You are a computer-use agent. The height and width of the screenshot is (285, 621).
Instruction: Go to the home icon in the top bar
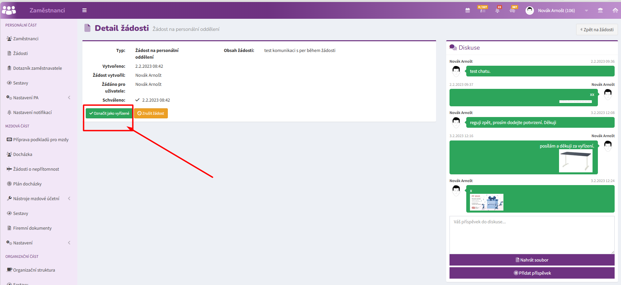pyautogui.click(x=615, y=10)
